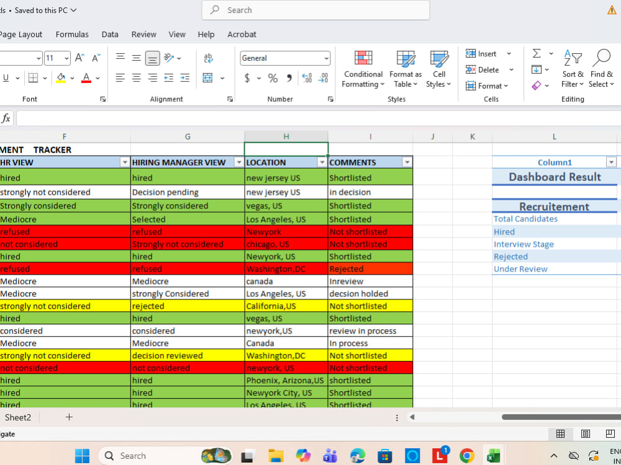Open the font size dropdown
The image size is (621, 465).
coord(66,58)
